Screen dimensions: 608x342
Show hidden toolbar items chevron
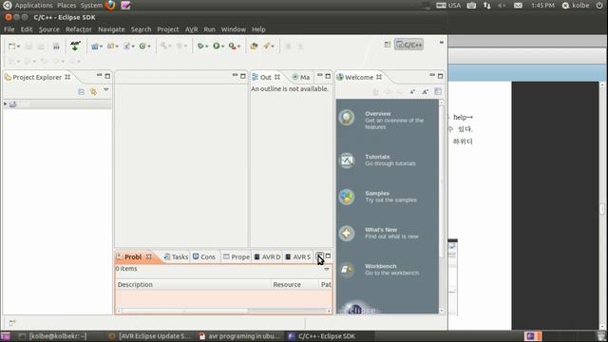click(441, 42)
